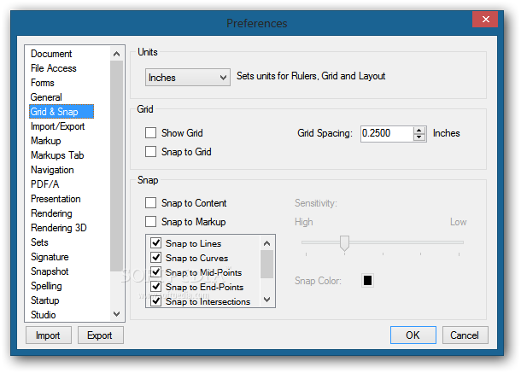The width and height of the screenshot is (521, 373).
Task: Open the Inches units dropdown
Action: tap(188, 78)
